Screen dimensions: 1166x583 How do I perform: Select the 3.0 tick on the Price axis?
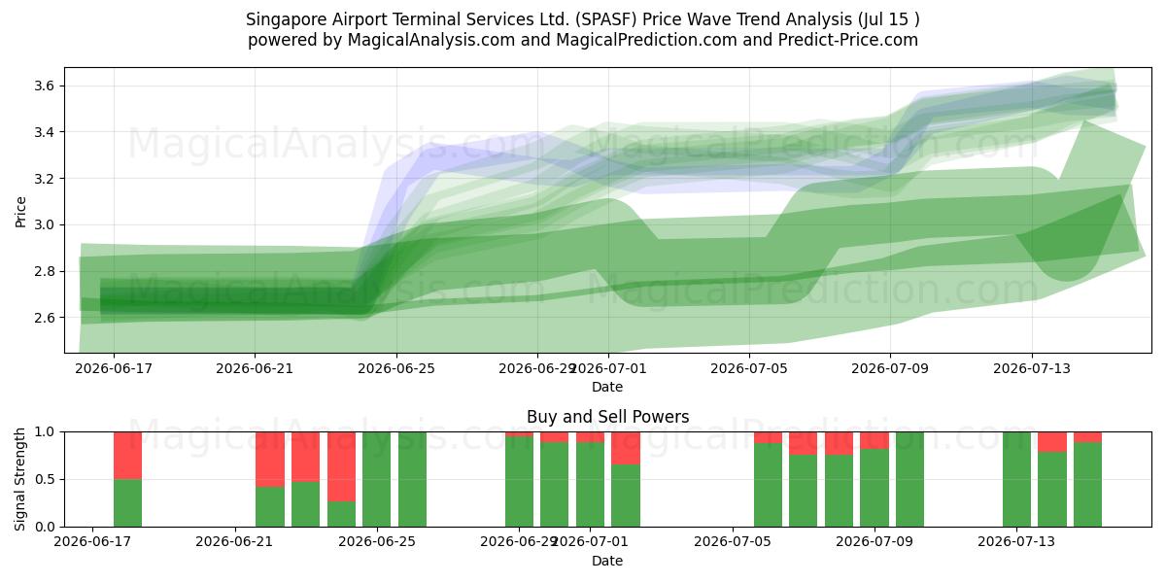[x=46, y=224]
